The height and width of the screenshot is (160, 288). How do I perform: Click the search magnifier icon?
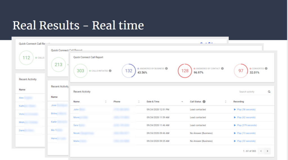point(269,92)
